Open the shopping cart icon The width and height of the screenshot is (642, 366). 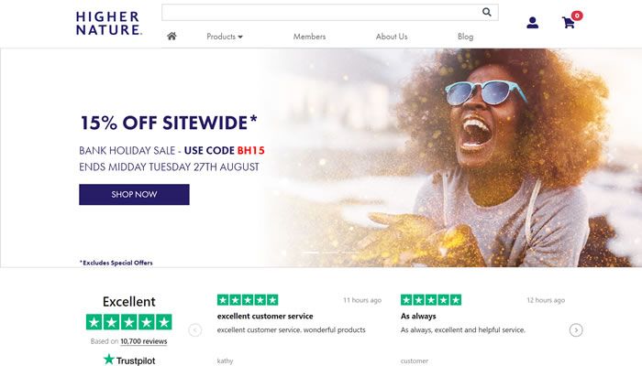tap(569, 23)
